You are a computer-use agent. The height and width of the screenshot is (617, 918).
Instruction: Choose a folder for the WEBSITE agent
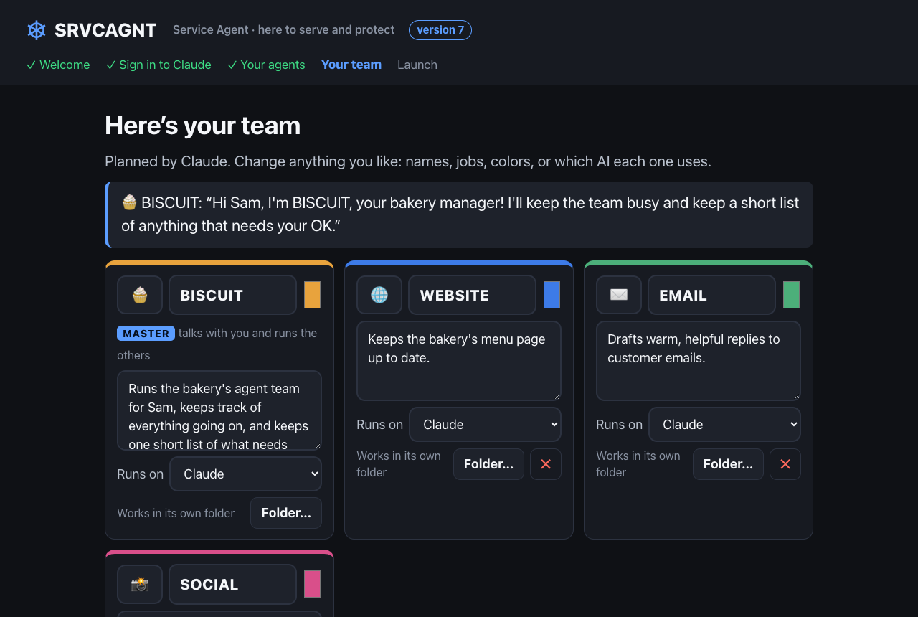pos(488,464)
